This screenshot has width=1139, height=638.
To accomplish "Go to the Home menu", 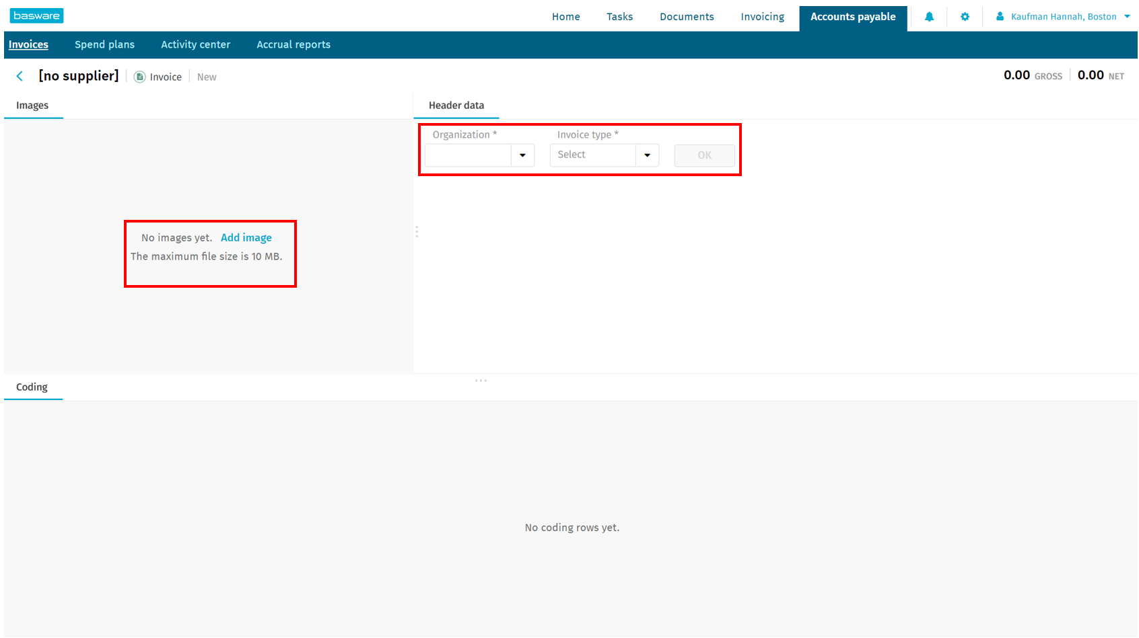I will coord(565,17).
